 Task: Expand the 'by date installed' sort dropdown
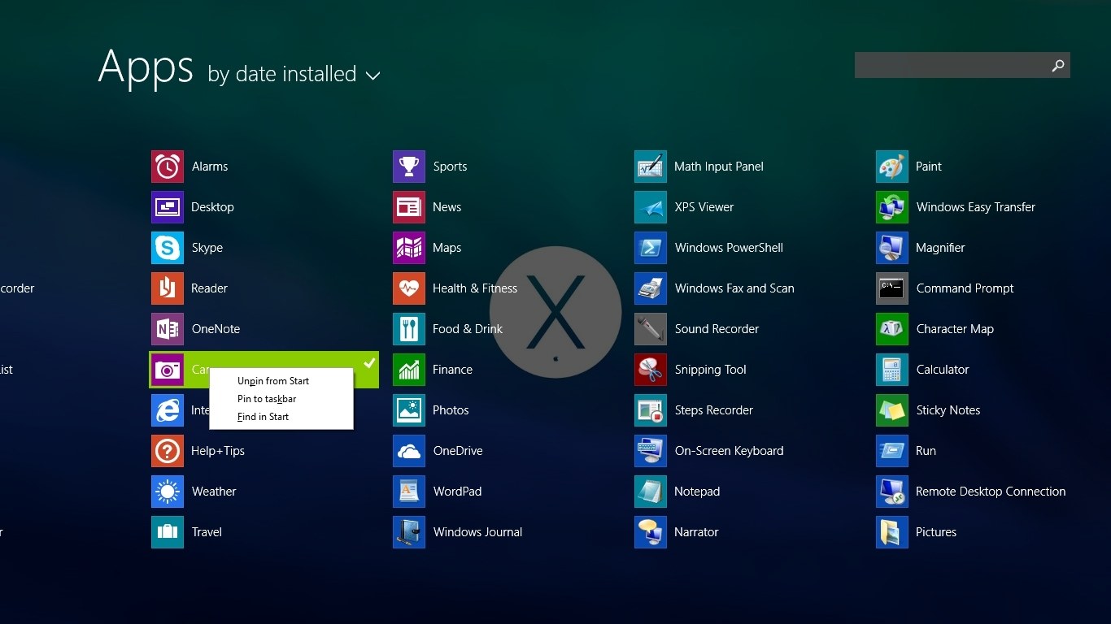(282, 74)
